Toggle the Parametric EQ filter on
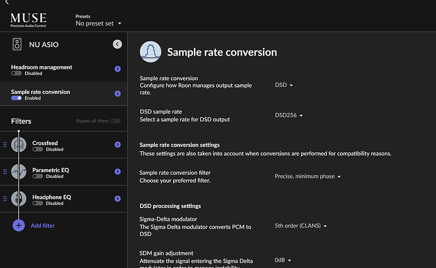This screenshot has width=436, height=268. tap(37, 177)
